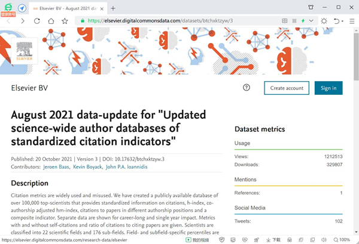The height and width of the screenshot is (244, 359).
Task: Click the Usage section label
Action: coord(242,143)
